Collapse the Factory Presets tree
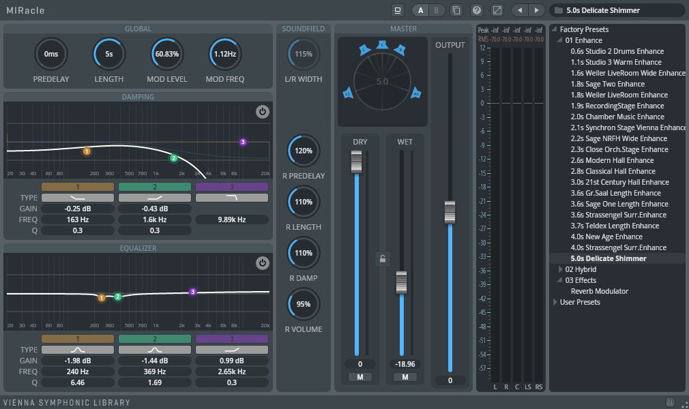Viewport: 689px width, 409px height. pos(554,29)
